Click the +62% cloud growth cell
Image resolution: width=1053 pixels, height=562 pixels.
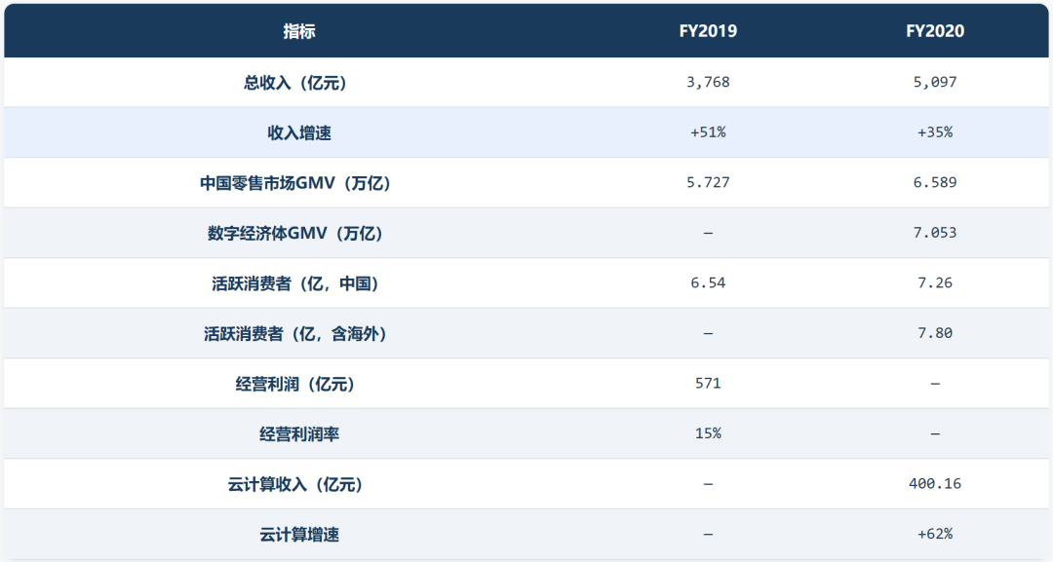click(x=935, y=534)
